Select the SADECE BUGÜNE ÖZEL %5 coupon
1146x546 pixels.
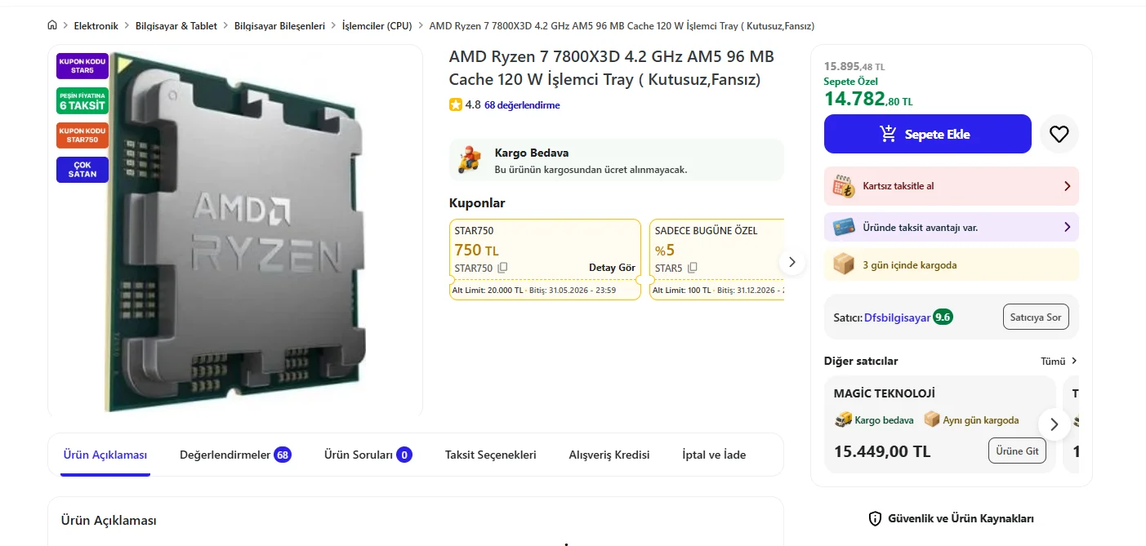click(x=716, y=260)
